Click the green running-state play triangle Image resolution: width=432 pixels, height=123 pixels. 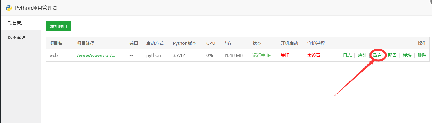[x=269, y=55]
